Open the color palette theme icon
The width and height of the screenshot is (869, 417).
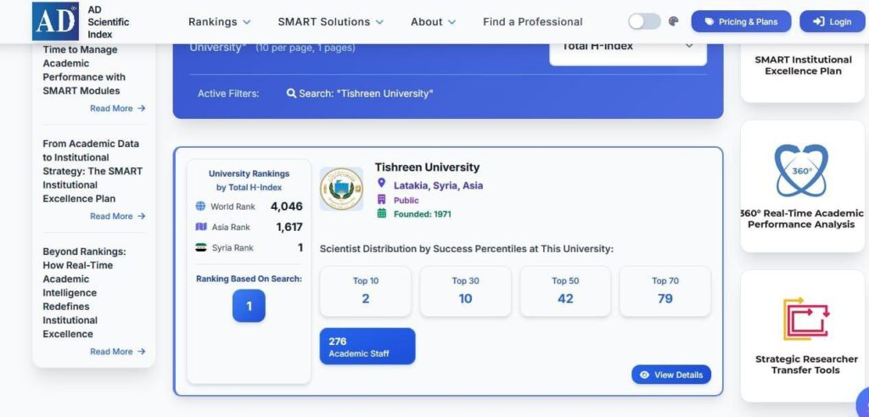coord(674,22)
